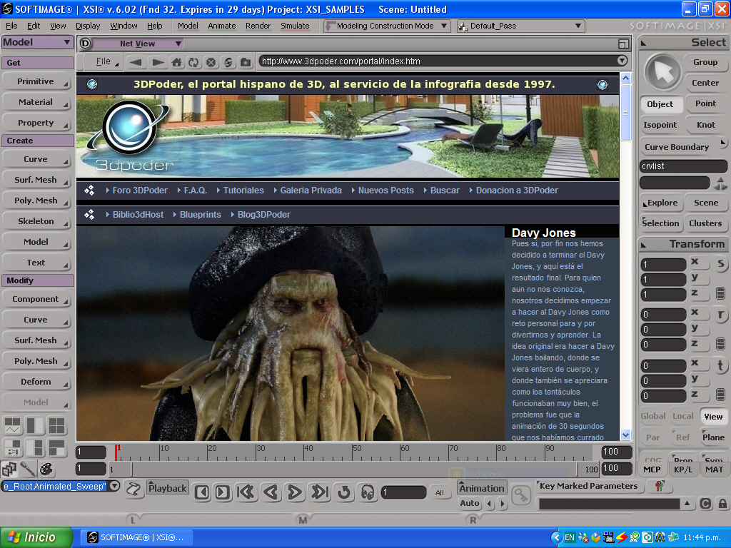Click the rotate r transform icon
Image resolution: width=731 pixels, height=548 pixels.
pos(721,315)
